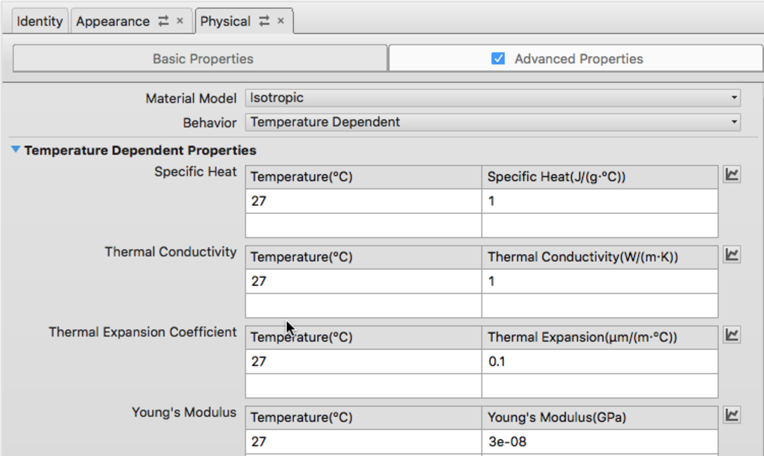The image size is (764, 456).
Task: Open the Thermal Conductivity graph icon
Action: [732, 255]
